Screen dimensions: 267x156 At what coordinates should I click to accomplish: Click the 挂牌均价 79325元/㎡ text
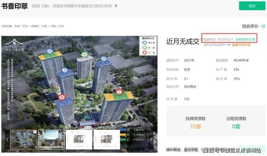tap(218, 39)
